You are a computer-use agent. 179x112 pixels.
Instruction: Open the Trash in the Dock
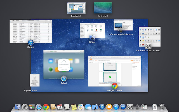click(162, 107)
